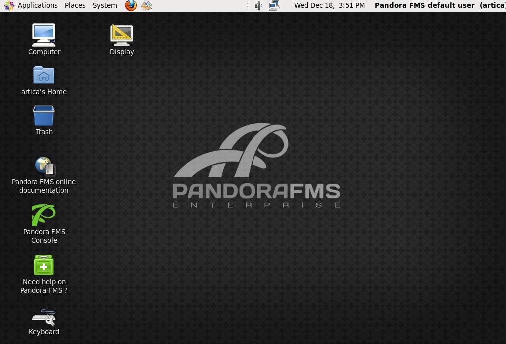
Task: Click the "artica's Home" label text
Action: pyautogui.click(x=44, y=92)
